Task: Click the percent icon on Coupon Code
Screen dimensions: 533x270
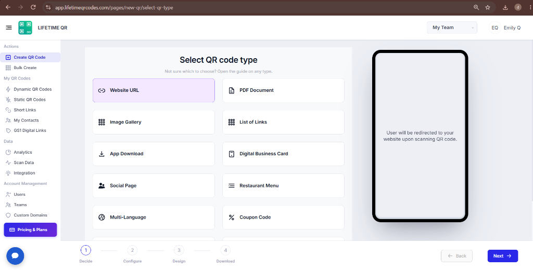Action: pos(232,218)
